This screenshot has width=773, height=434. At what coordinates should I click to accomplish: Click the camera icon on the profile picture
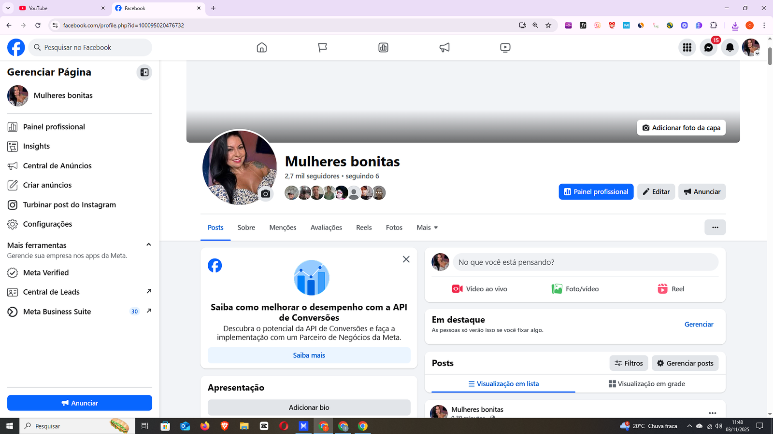(x=266, y=193)
